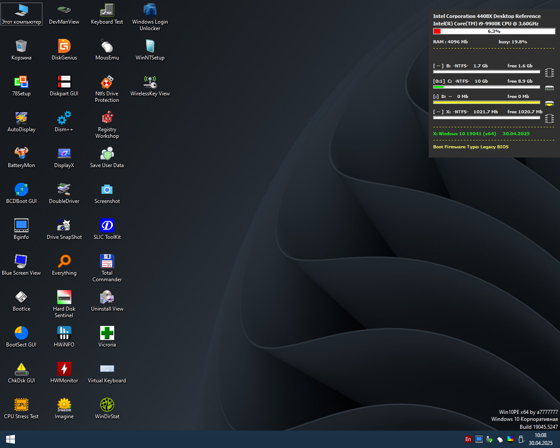Launch BootIce
Viewport: 560px width, 448px height.
(x=21, y=301)
